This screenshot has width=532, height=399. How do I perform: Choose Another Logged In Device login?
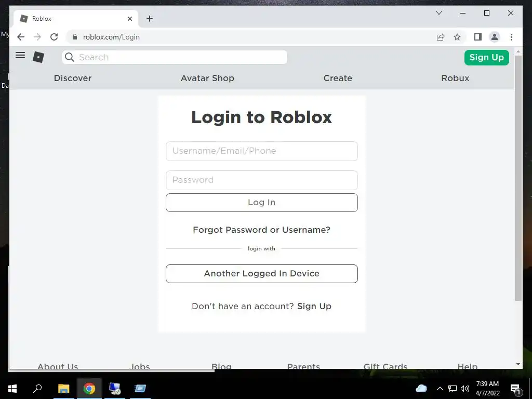262,274
